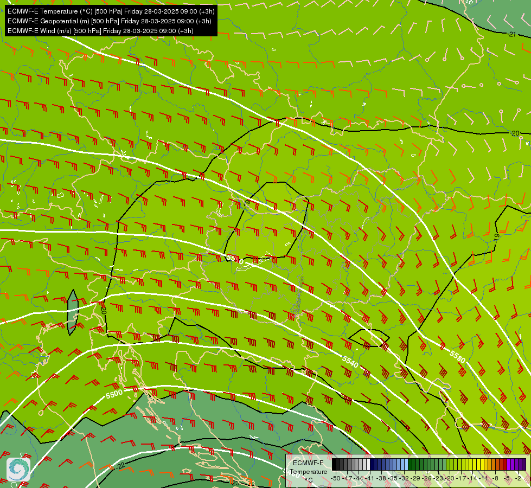Click the 5540 geopotential contour label
531x488 pixels.
(350, 362)
